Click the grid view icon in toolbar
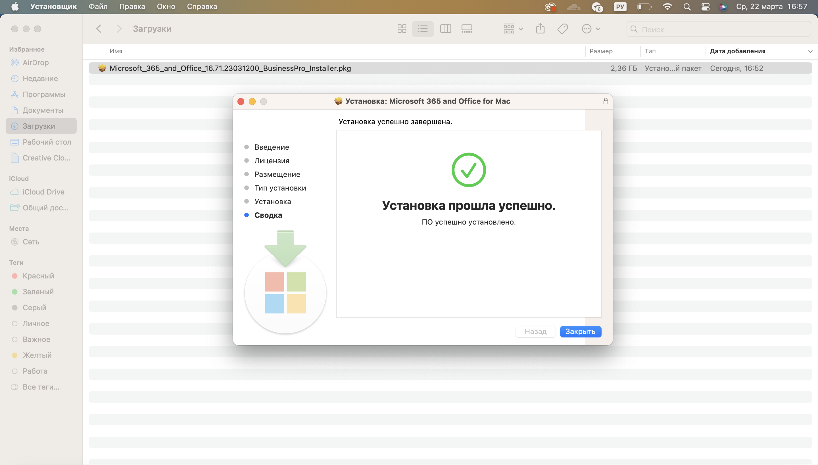Screen dimensions: 818x465 (x=402, y=29)
